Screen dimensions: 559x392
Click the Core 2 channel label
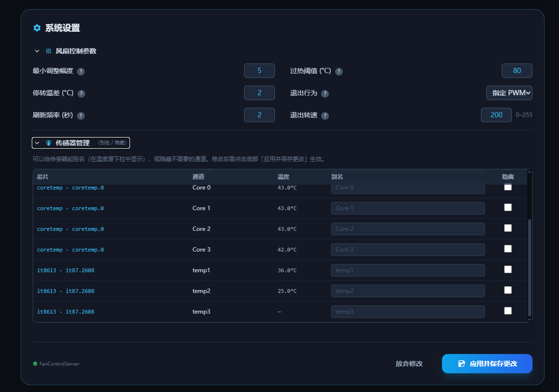[201, 229]
